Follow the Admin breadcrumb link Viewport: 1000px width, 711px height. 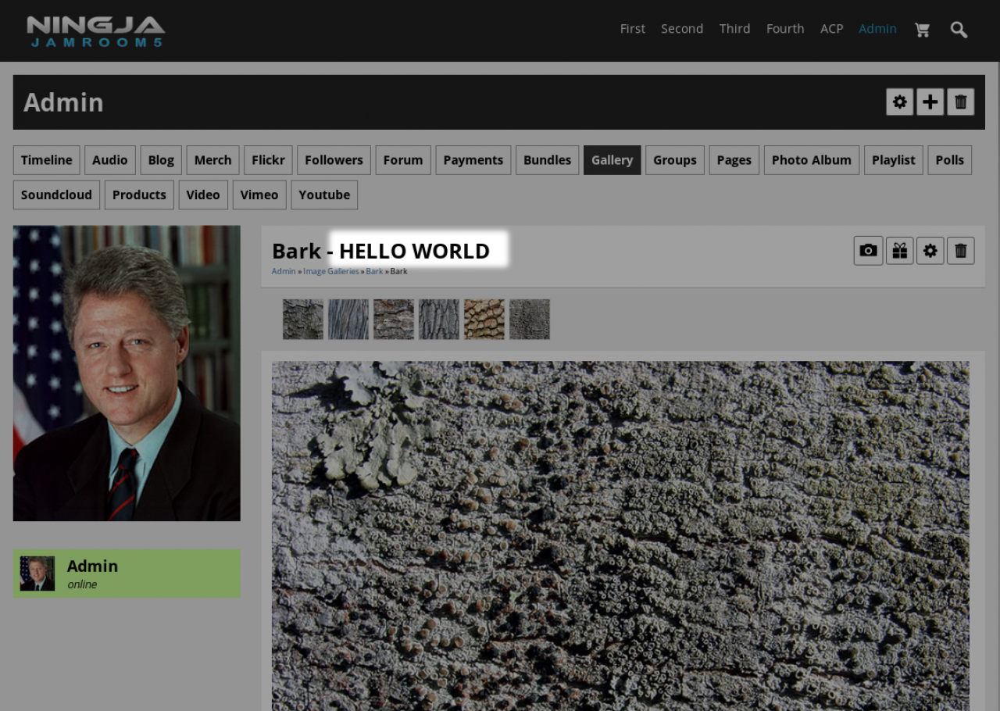[284, 271]
